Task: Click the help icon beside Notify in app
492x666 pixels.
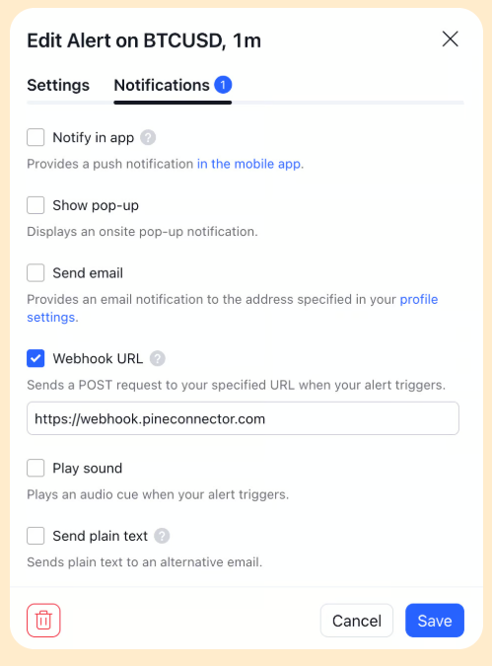Action: coord(148,137)
